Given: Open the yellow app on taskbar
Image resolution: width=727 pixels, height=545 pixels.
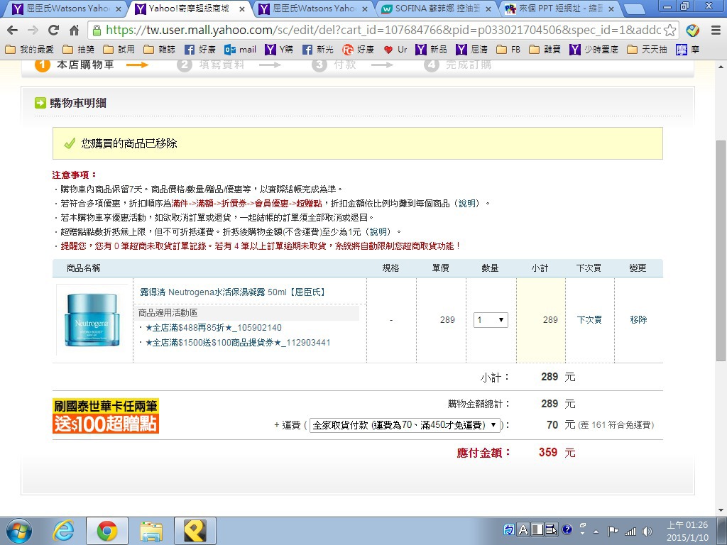Looking at the screenshot, I should click(x=195, y=531).
